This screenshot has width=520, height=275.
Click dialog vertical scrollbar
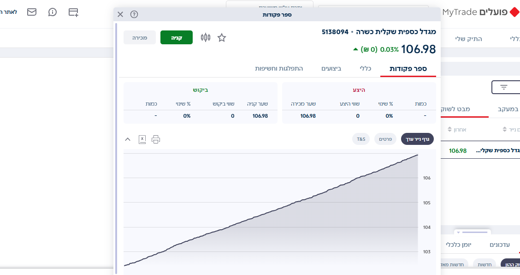[116, 149]
